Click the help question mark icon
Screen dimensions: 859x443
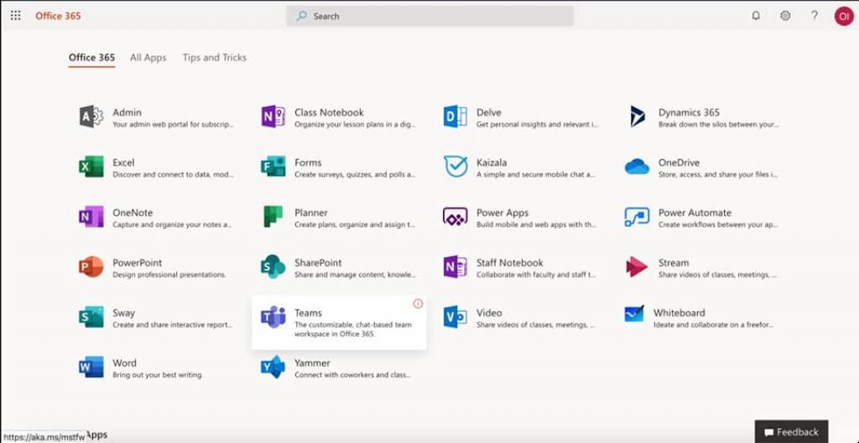814,15
